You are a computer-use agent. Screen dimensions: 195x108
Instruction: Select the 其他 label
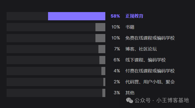130,93
